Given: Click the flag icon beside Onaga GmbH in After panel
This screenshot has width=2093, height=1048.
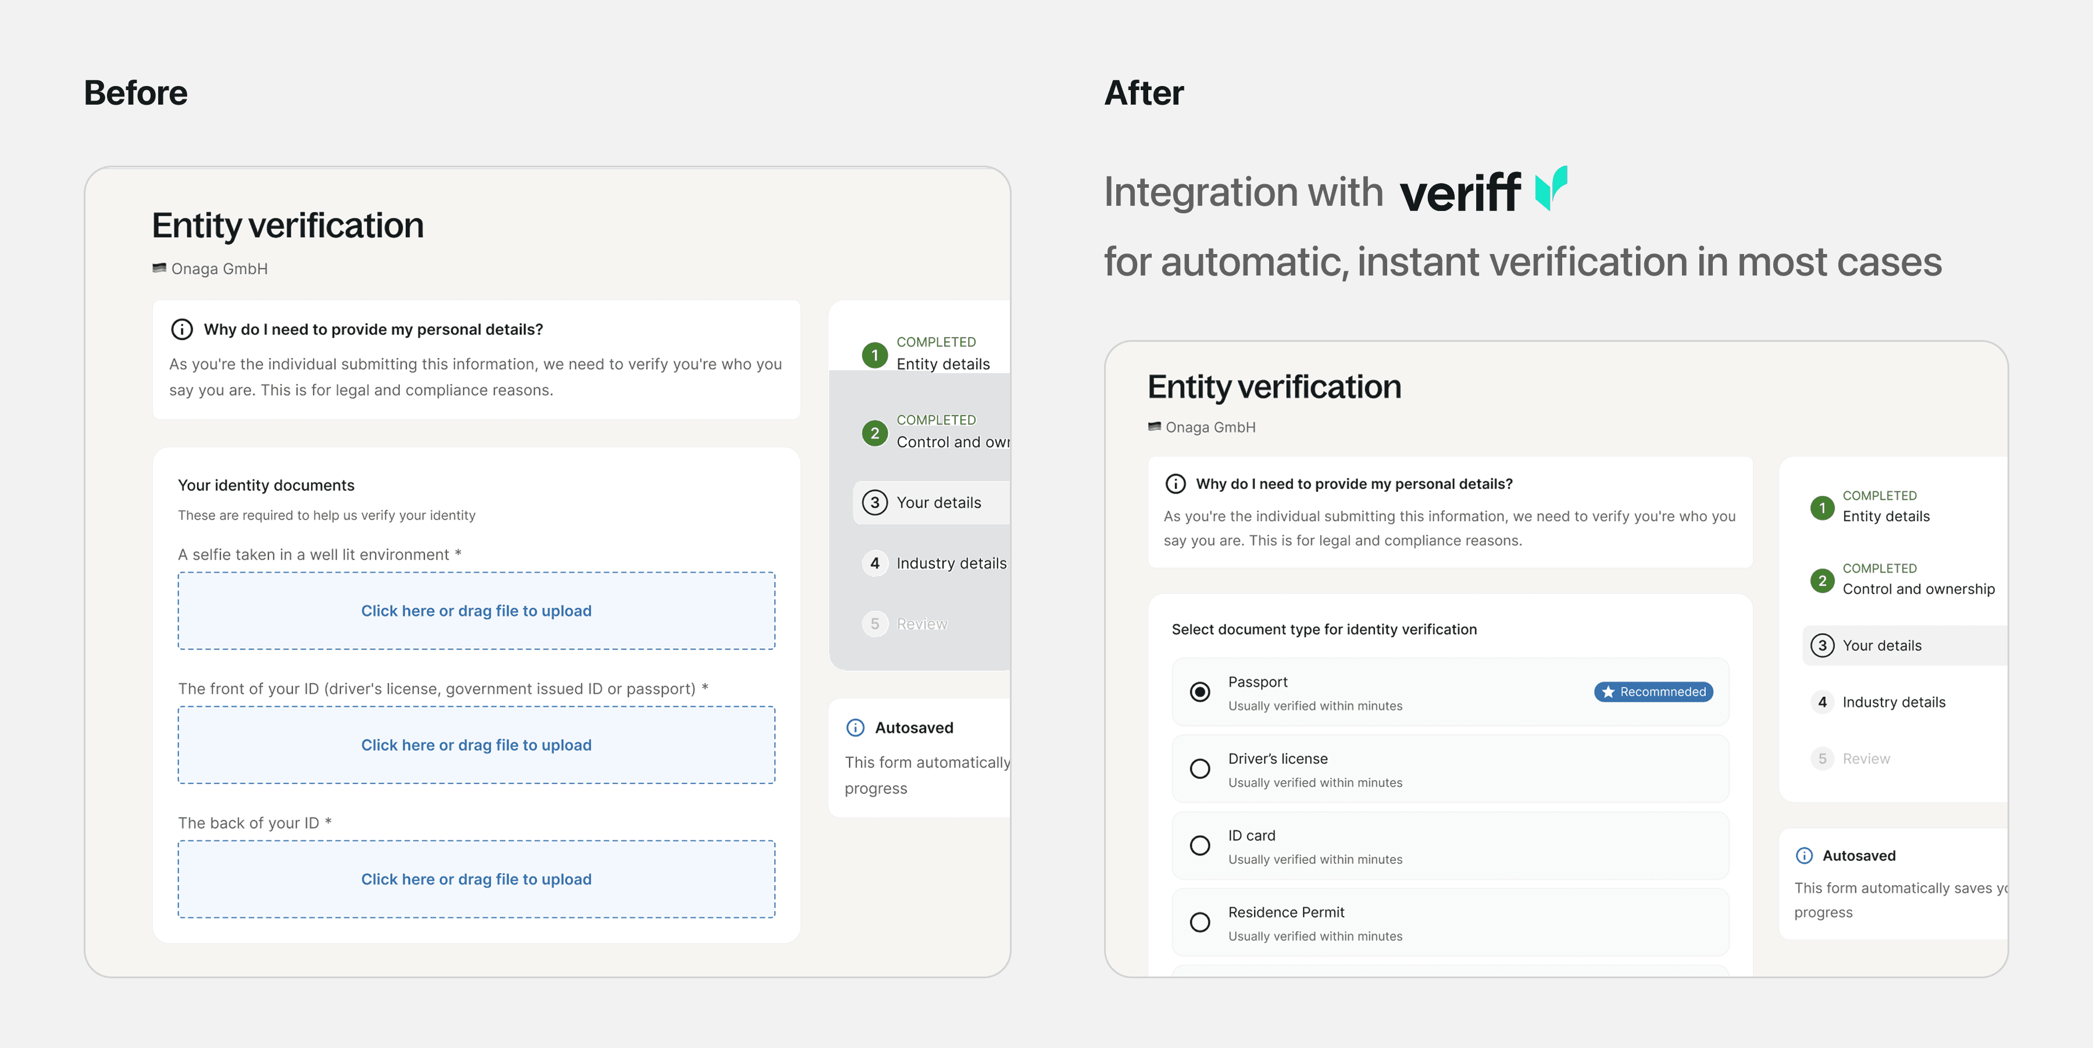Looking at the screenshot, I should point(1153,427).
